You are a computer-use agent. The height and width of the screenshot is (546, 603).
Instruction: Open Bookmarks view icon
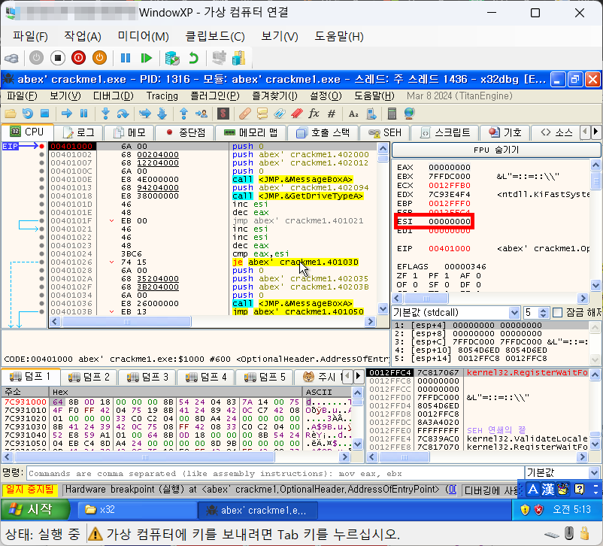tap(297, 114)
